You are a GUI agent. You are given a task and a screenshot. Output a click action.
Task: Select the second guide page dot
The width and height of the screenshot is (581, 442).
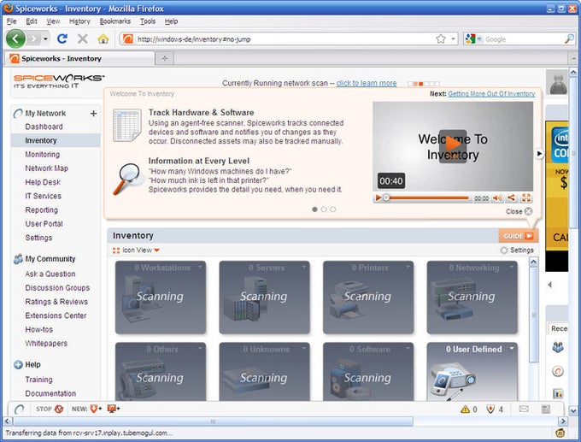(x=324, y=209)
